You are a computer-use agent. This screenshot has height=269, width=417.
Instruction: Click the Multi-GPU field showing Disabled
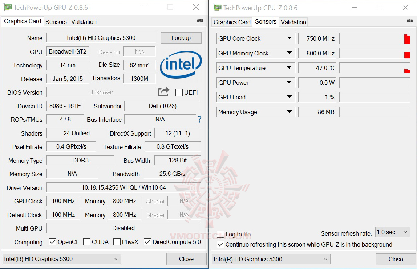coord(124,228)
